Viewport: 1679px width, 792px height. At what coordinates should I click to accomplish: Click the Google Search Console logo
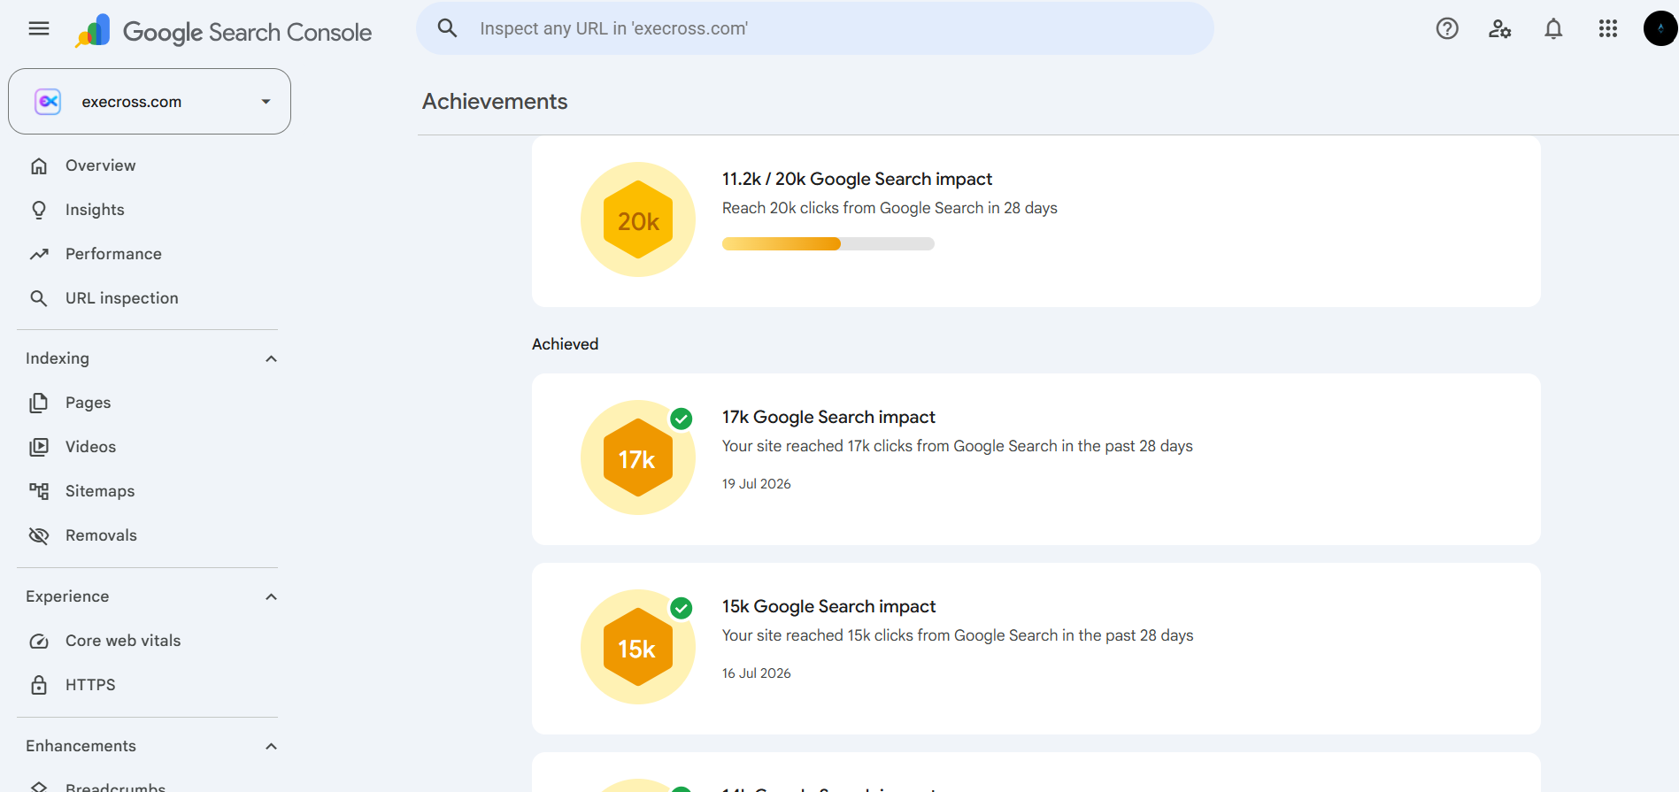click(x=223, y=31)
